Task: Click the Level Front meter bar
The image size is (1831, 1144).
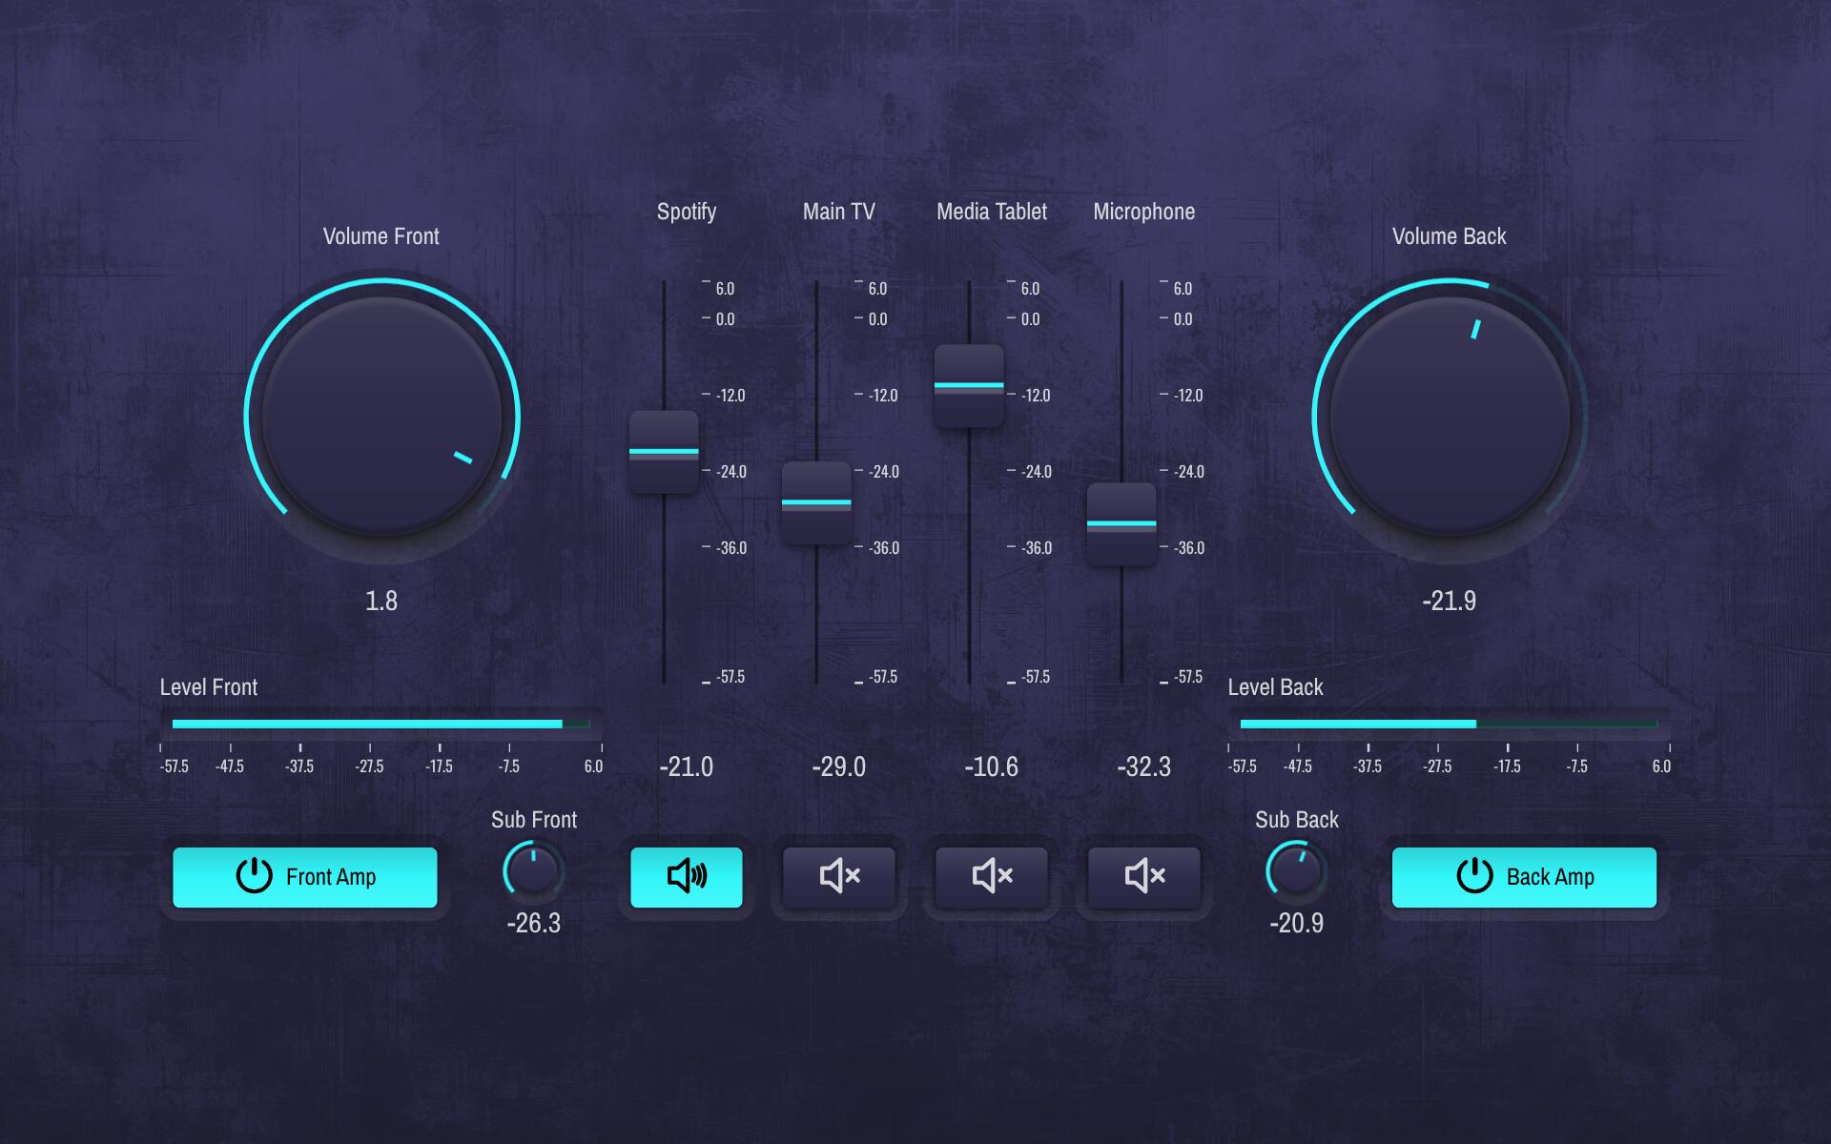Action: click(x=381, y=724)
